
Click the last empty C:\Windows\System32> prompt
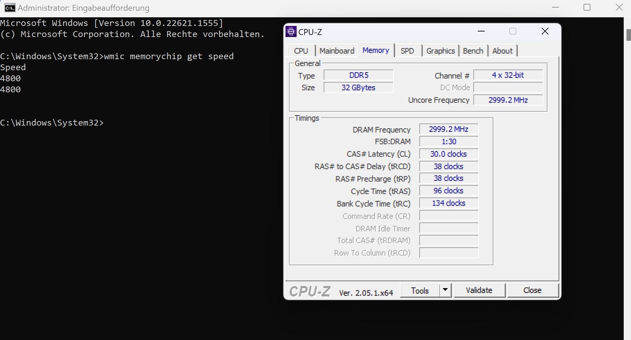point(52,123)
